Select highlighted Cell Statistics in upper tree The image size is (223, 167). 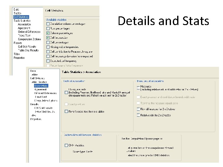21,17
